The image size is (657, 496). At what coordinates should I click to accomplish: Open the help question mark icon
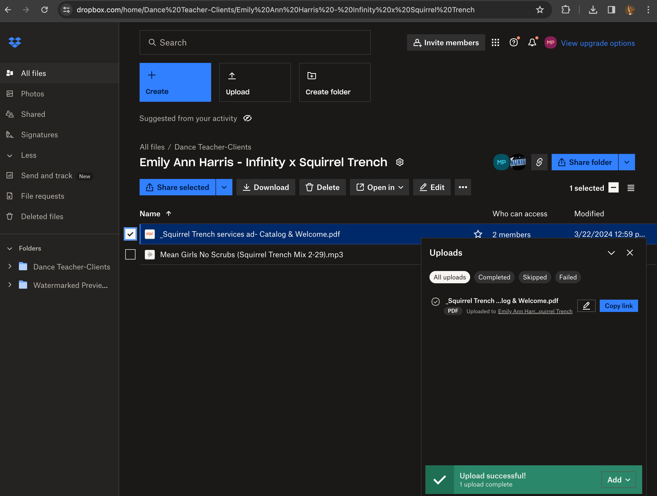coord(514,43)
